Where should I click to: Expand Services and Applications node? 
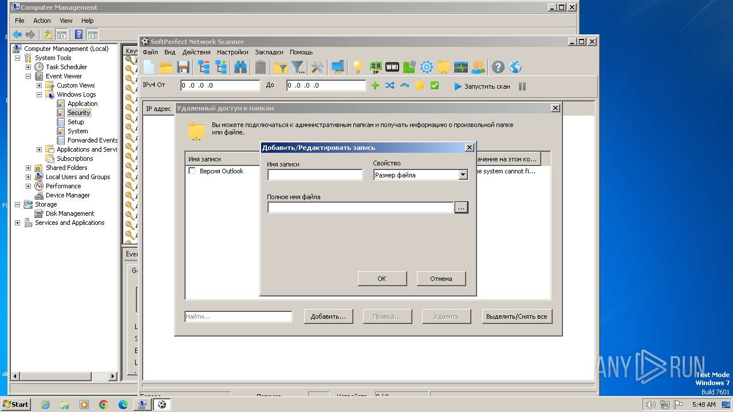point(17,223)
